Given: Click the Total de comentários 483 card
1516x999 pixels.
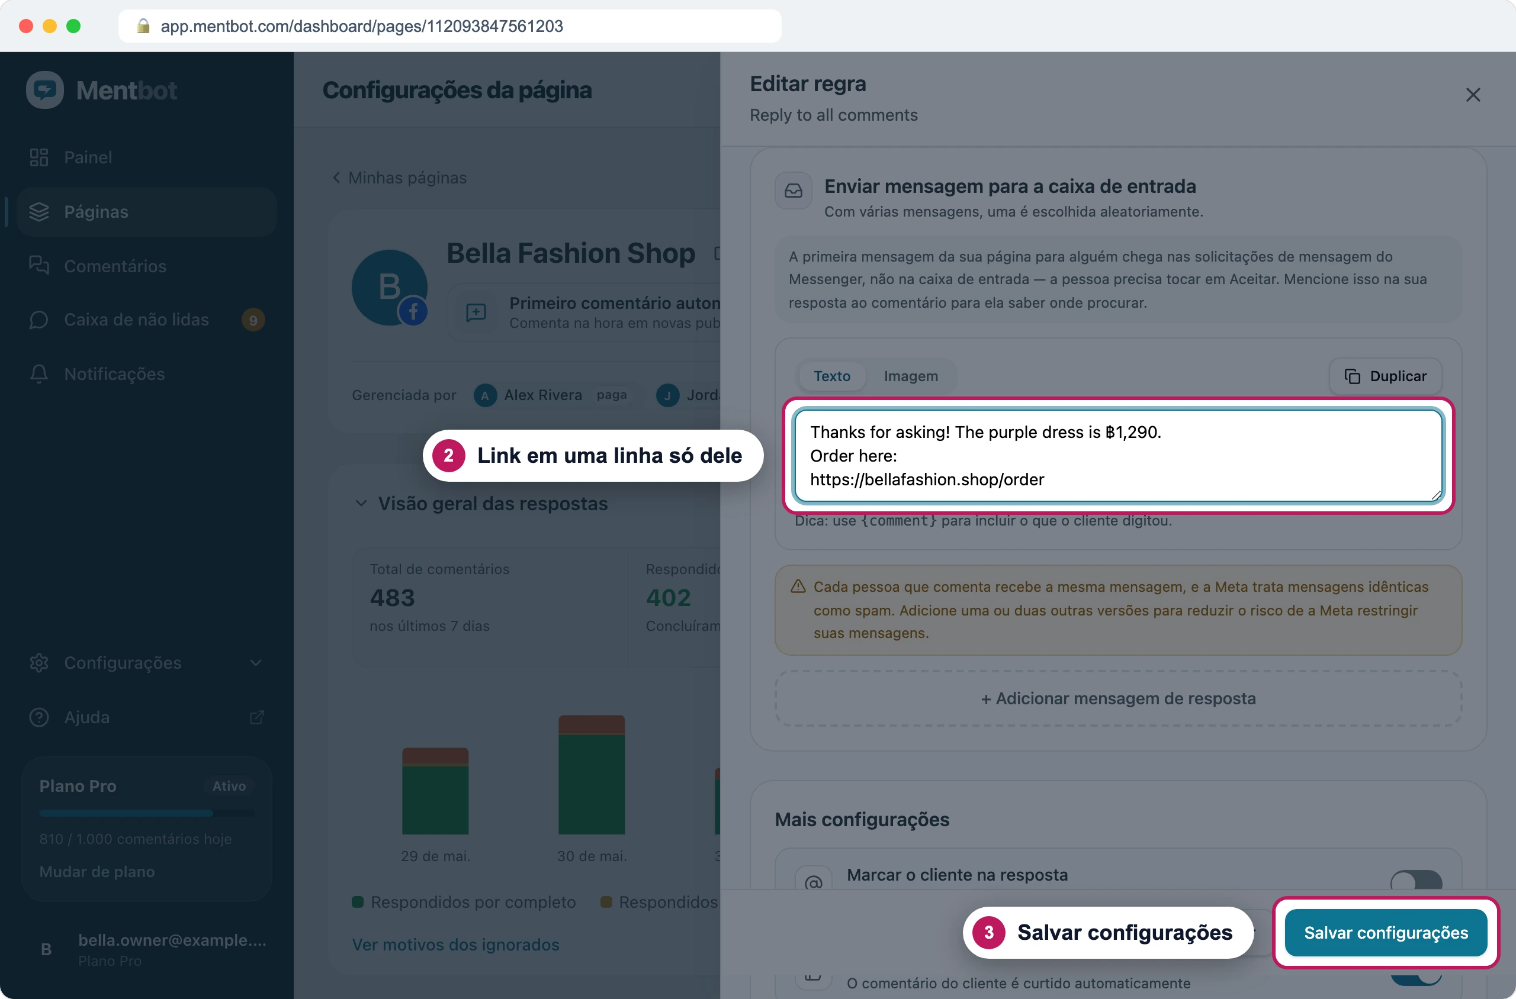Looking at the screenshot, I should [490, 607].
